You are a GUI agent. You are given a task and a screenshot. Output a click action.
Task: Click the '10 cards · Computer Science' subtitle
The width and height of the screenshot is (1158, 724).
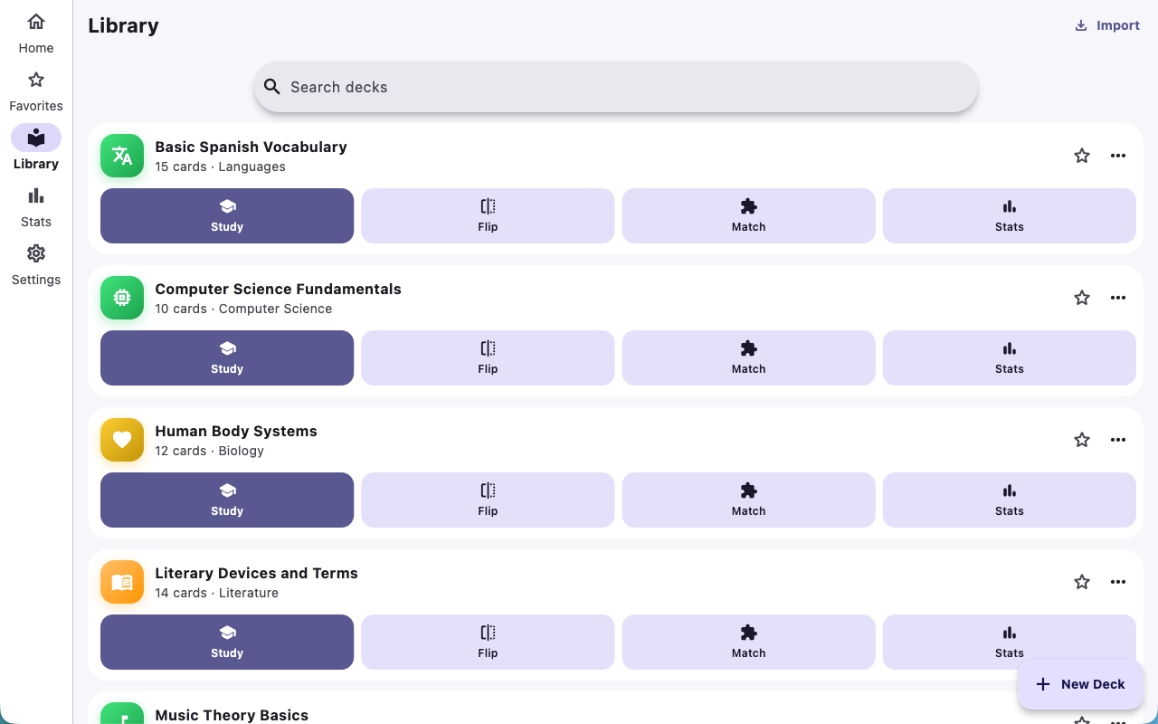(x=243, y=309)
